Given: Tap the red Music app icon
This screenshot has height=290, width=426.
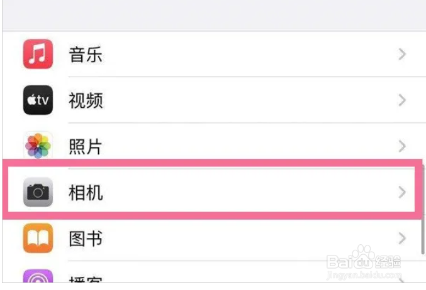Looking at the screenshot, I should [x=38, y=54].
